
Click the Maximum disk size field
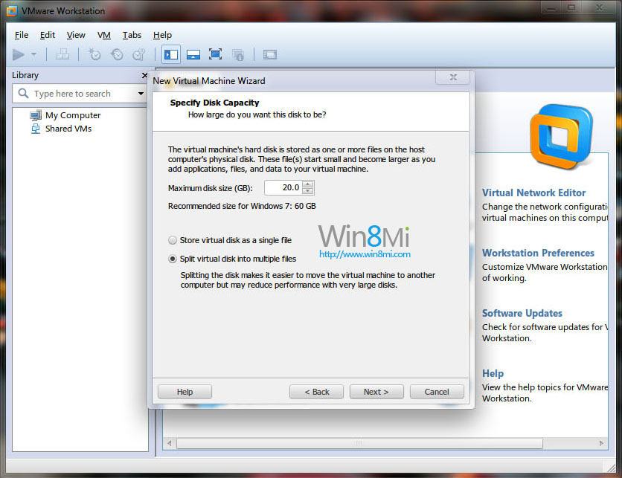[x=283, y=187]
